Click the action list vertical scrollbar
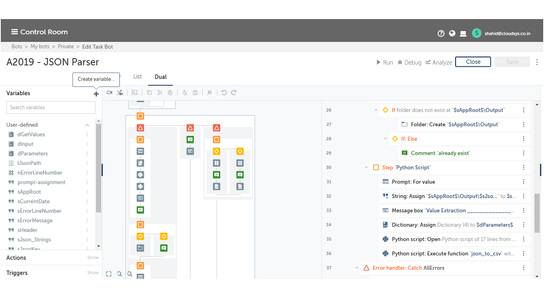This screenshot has height=306, width=544. pos(537,212)
